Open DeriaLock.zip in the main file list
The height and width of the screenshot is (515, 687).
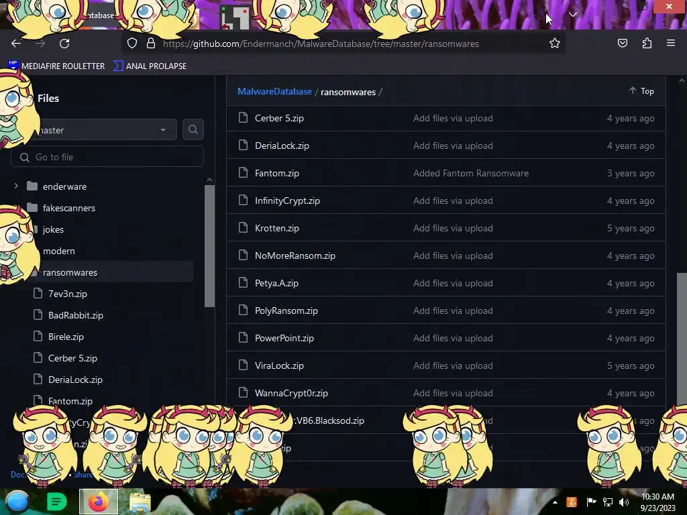click(x=282, y=146)
